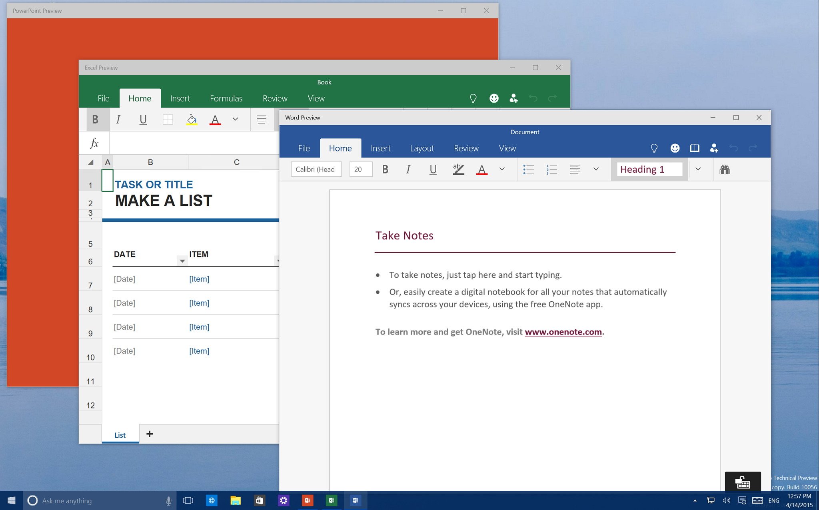Open Tell Me lightbulb in Excel
Image resolution: width=819 pixels, height=510 pixels.
[x=473, y=98]
